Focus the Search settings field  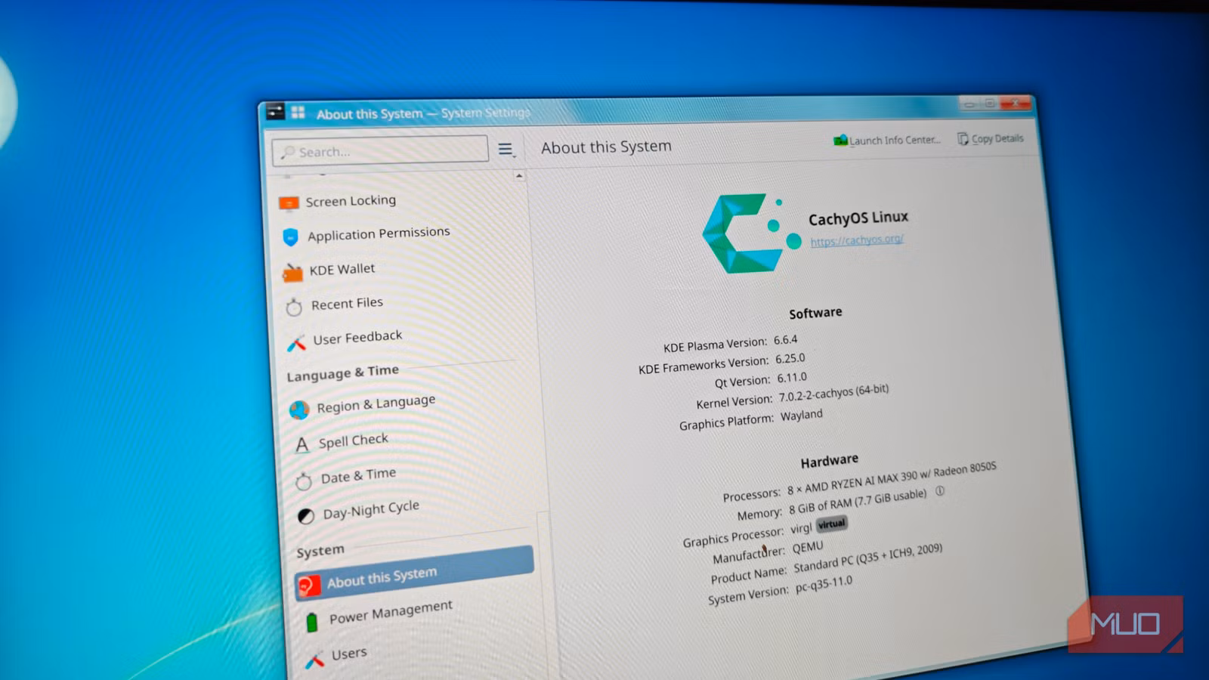point(380,150)
